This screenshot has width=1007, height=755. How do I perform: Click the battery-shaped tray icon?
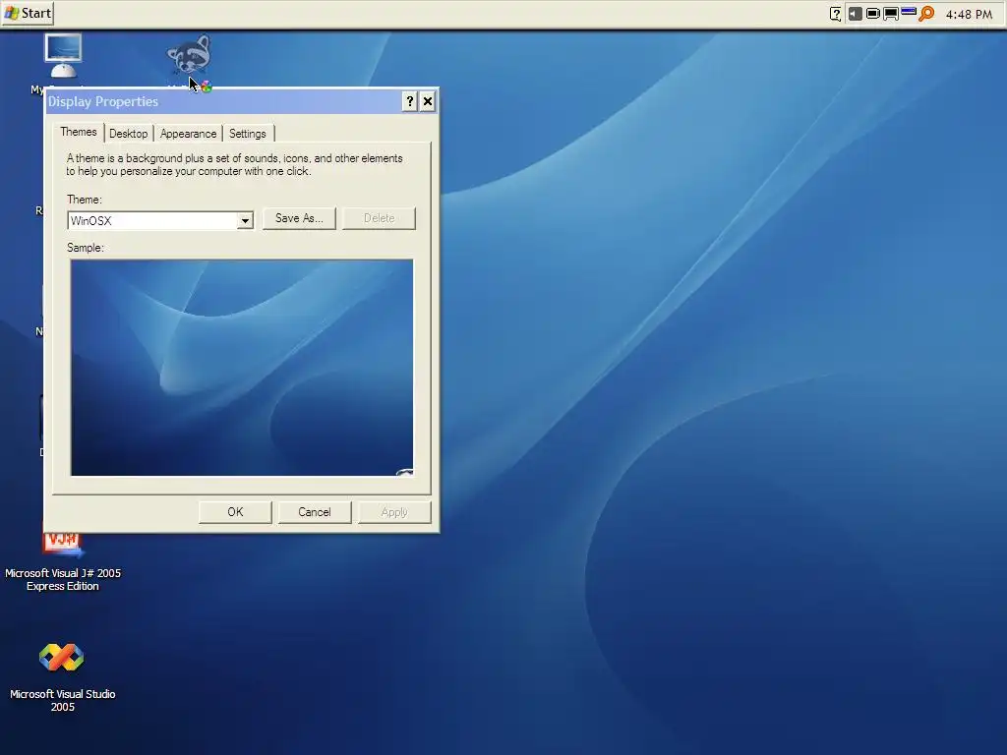(x=873, y=14)
